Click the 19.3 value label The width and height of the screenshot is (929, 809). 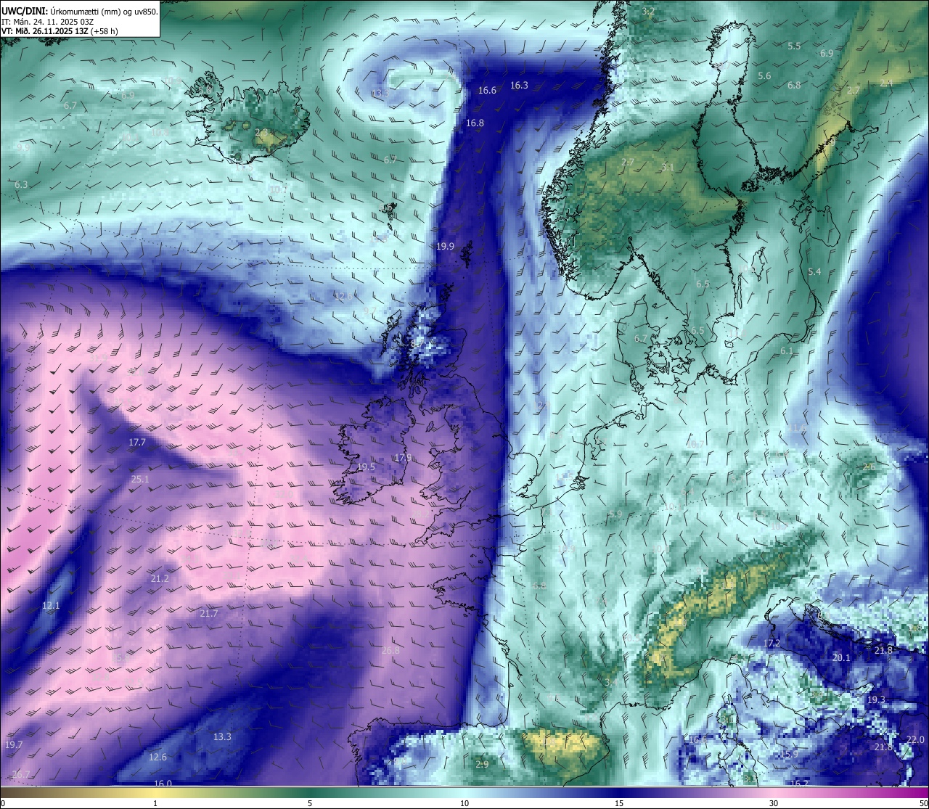[876, 699]
